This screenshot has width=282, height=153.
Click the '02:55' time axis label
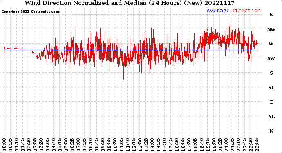pos(35,145)
